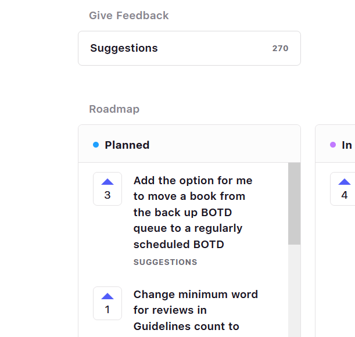This screenshot has height=337, width=355.
Task: Click the Planned column header
Action: [x=127, y=145]
